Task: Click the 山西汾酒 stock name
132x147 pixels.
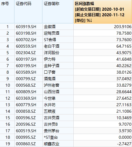Action: [x=52, y=92]
